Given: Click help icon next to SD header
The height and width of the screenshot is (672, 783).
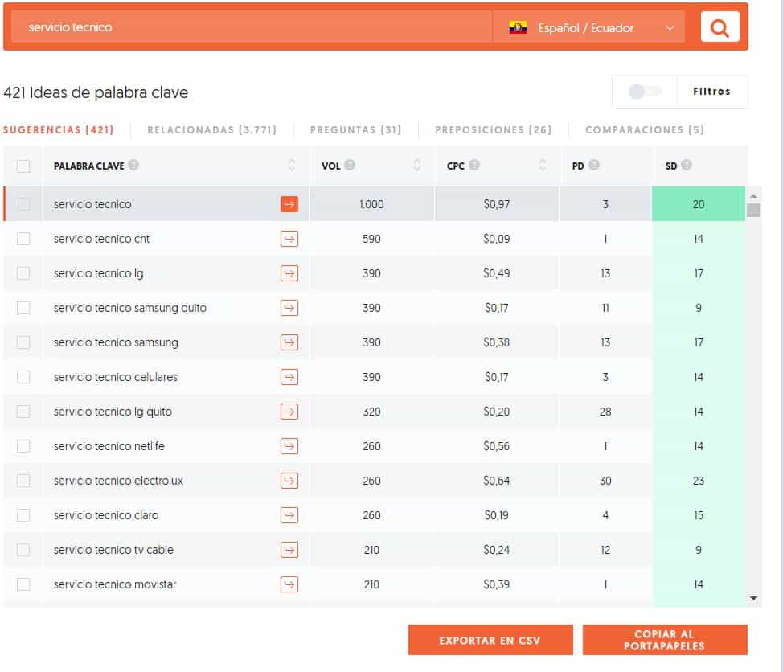Looking at the screenshot, I should click(686, 165).
